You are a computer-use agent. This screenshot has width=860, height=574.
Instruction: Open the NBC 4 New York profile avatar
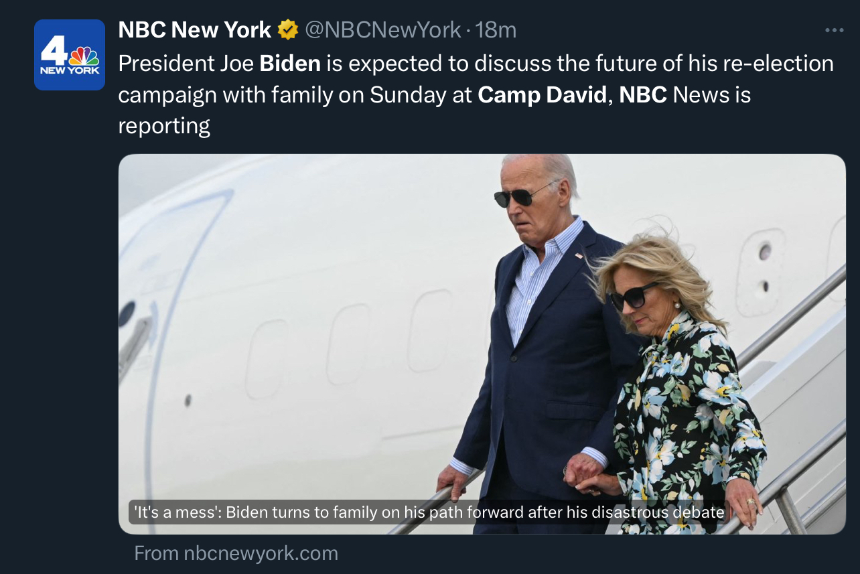click(x=70, y=55)
